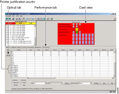Screen dimensions: 119x94
Task: Open the Auto-refresh dropdown set to None
Action: point(85,83)
